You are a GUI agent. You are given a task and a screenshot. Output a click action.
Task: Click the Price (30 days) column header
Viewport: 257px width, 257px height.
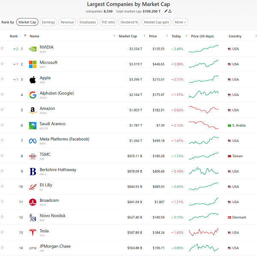(203, 36)
